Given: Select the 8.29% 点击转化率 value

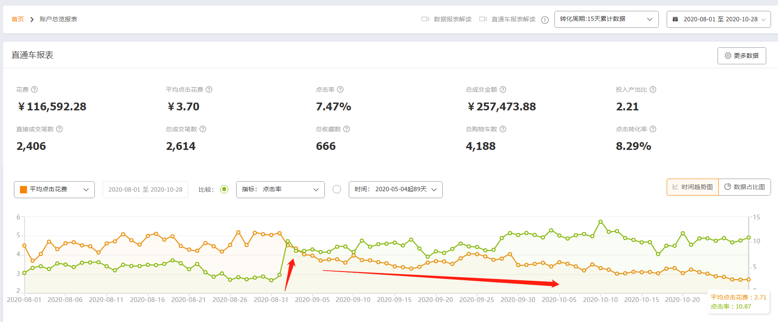Looking at the screenshot, I should 634,146.
